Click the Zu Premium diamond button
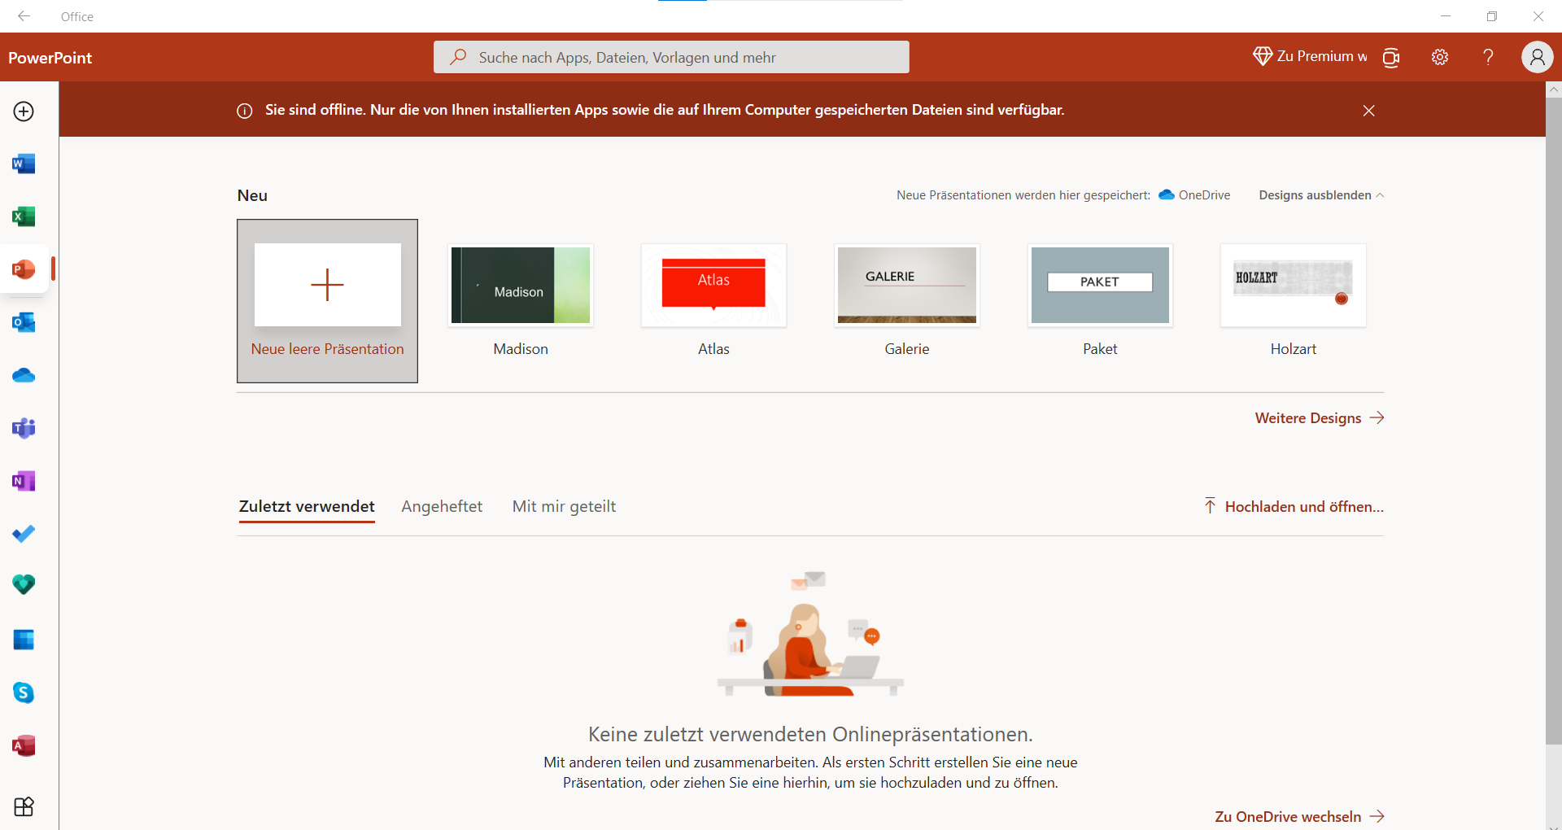The width and height of the screenshot is (1562, 830). [1310, 56]
